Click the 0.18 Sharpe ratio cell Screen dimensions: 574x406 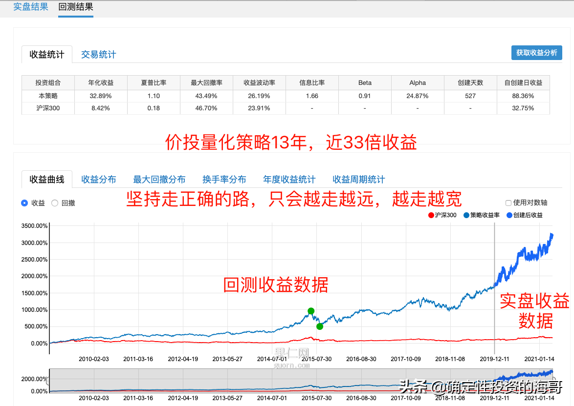click(x=154, y=108)
